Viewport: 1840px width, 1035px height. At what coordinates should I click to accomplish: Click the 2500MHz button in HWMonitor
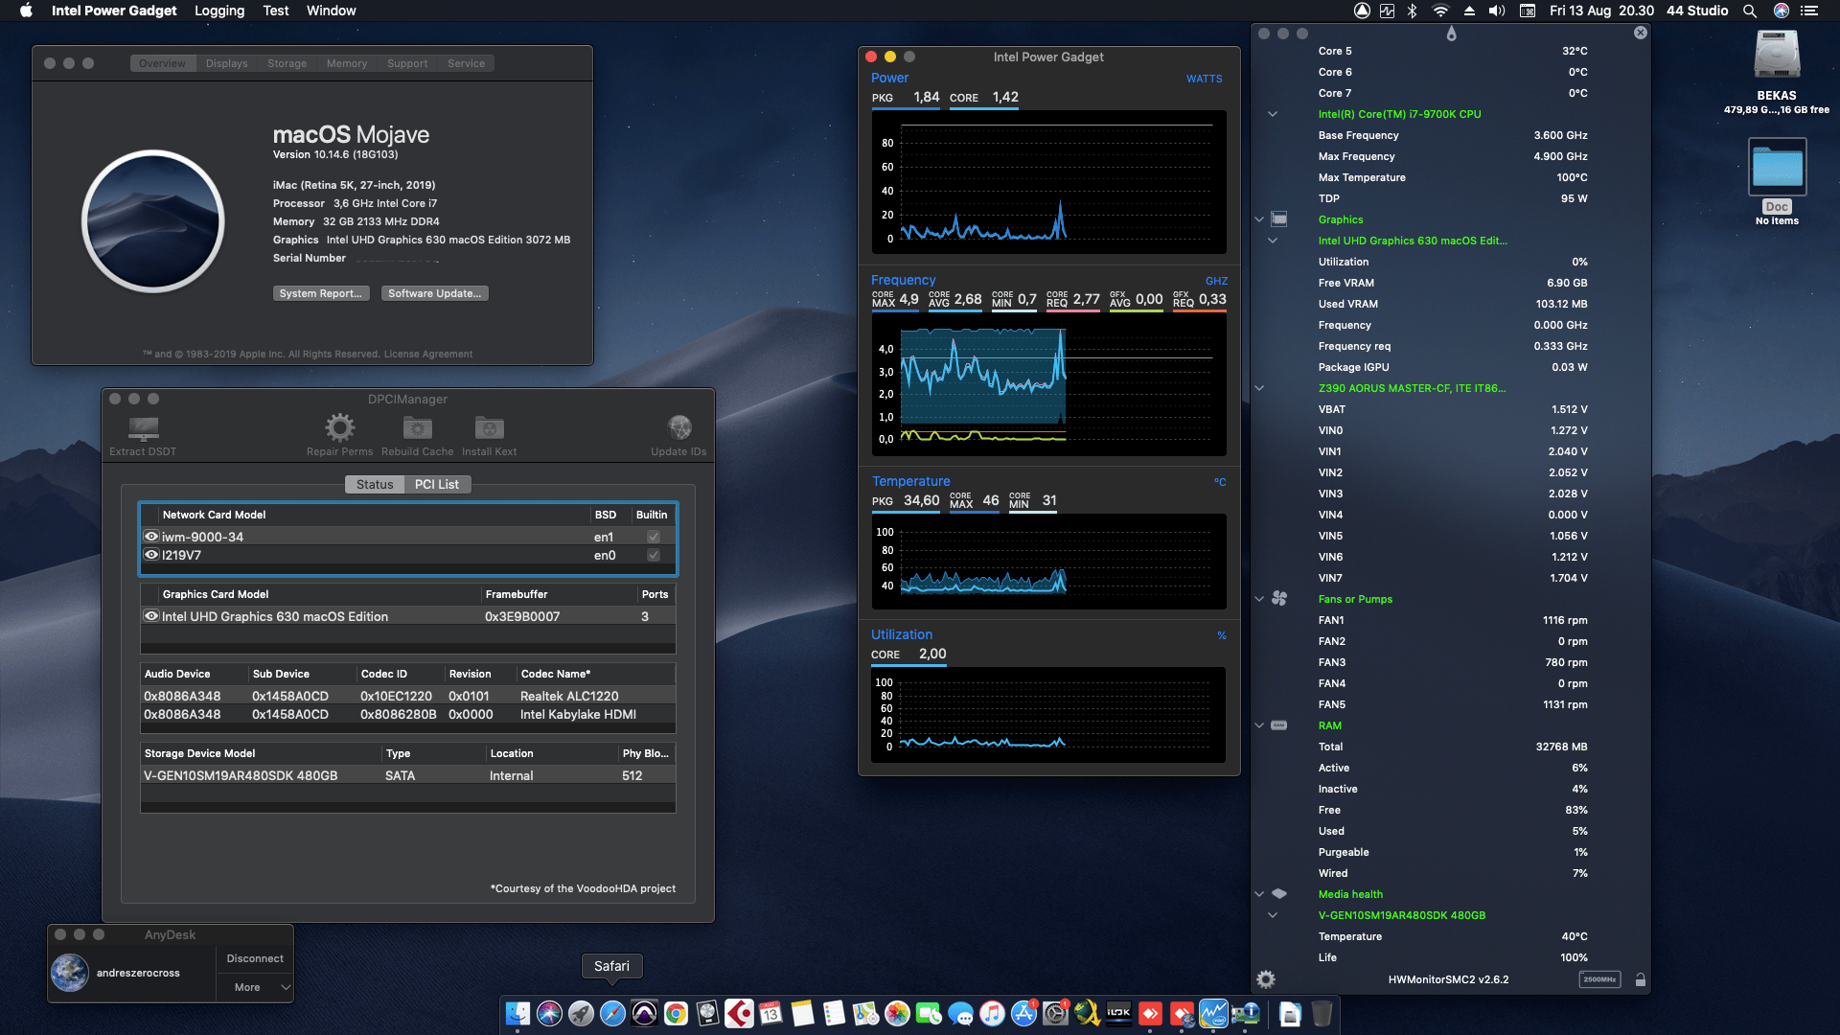coord(1599,979)
